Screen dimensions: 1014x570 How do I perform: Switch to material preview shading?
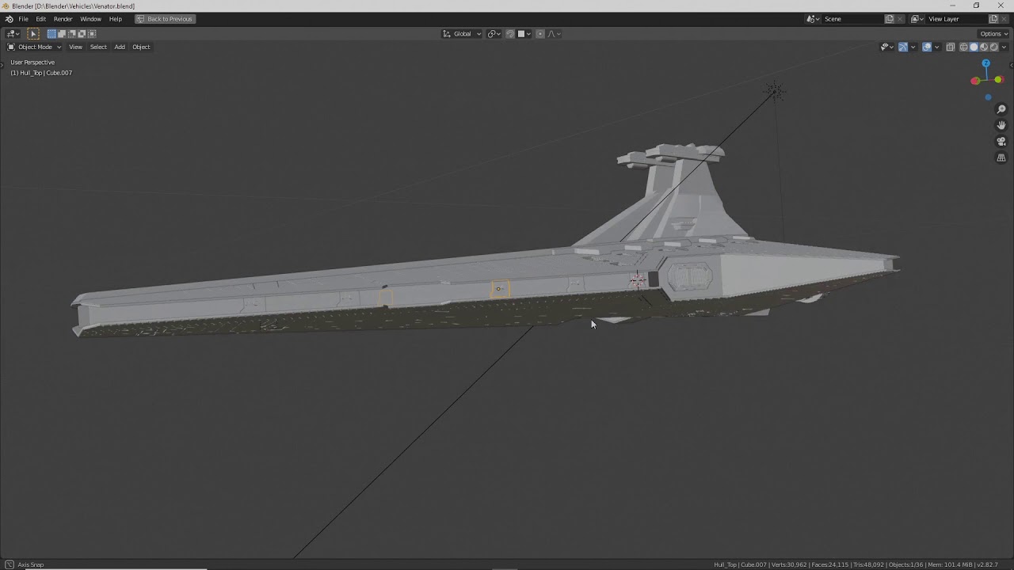point(984,47)
